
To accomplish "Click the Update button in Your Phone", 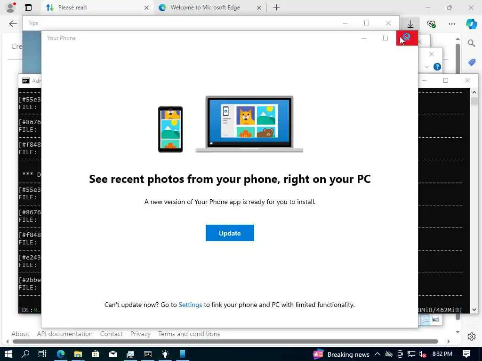I will click(230, 233).
